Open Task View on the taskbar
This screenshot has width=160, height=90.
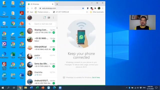coord(14,88)
